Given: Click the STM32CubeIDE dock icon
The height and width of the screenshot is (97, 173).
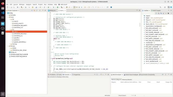Looking at the screenshot, I should click(x=3, y=24).
